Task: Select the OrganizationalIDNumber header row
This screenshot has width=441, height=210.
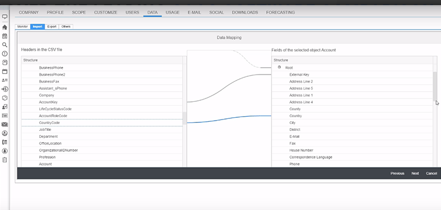Action: [102, 150]
